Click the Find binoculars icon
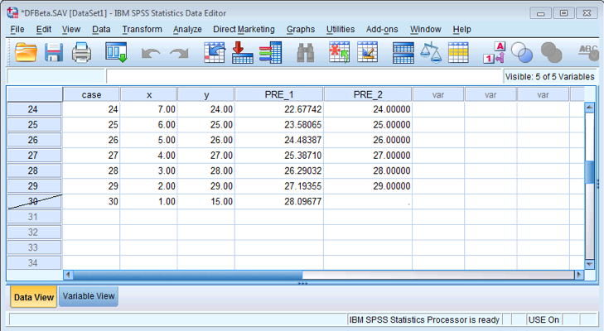The width and height of the screenshot is (604, 331). (x=306, y=54)
